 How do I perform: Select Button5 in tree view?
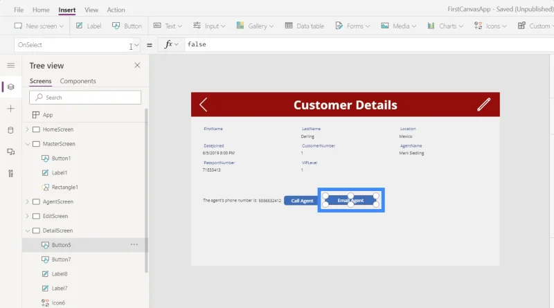[x=61, y=245]
